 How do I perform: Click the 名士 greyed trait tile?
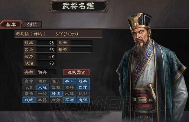[56, 81]
